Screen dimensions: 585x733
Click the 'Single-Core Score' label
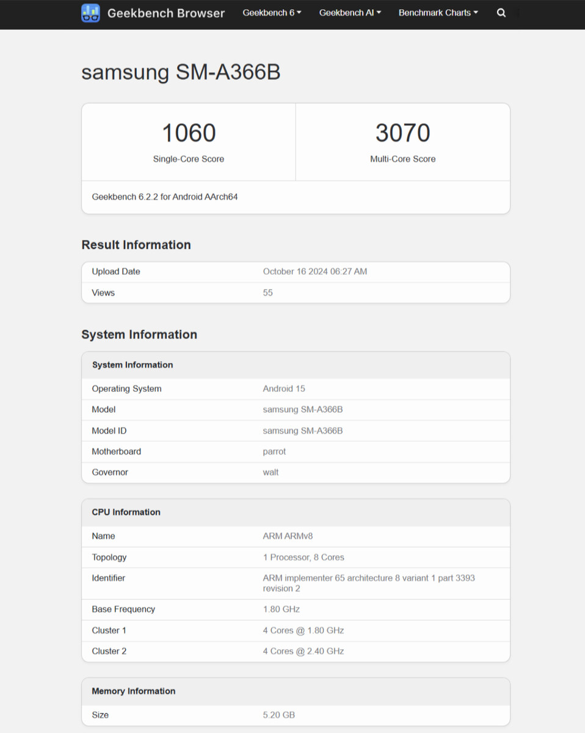coord(189,159)
